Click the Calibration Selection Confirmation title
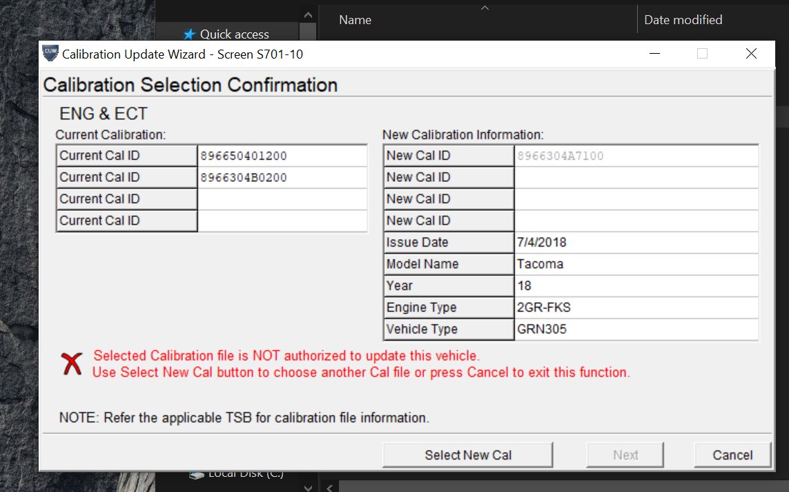Viewport: 789px width, 492px height. click(x=191, y=85)
